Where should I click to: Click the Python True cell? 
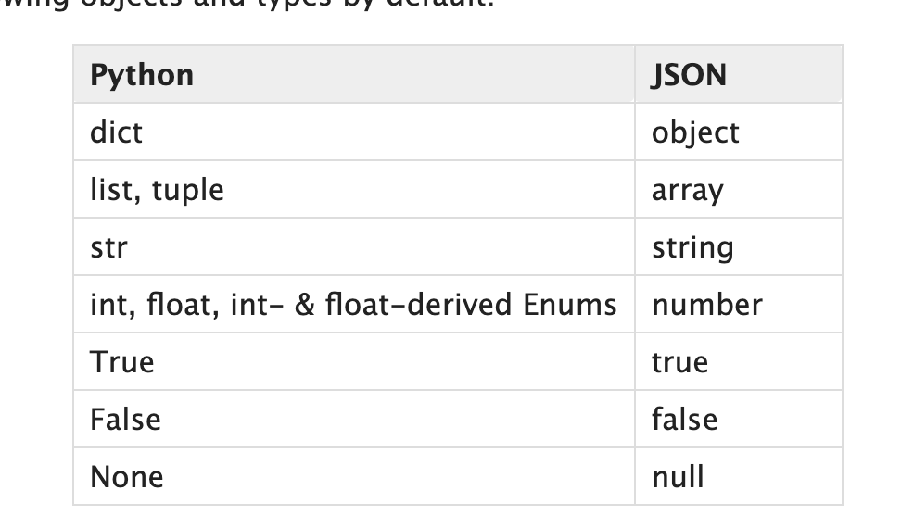tap(121, 361)
